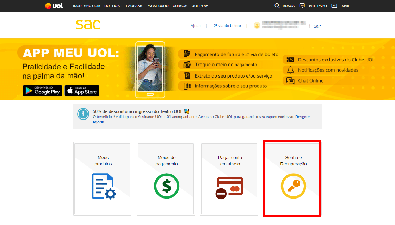The height and width of the screenshot is (225, 395).
Task: Click the Chat Online speech icon
Action: click(x=290, y=80)
